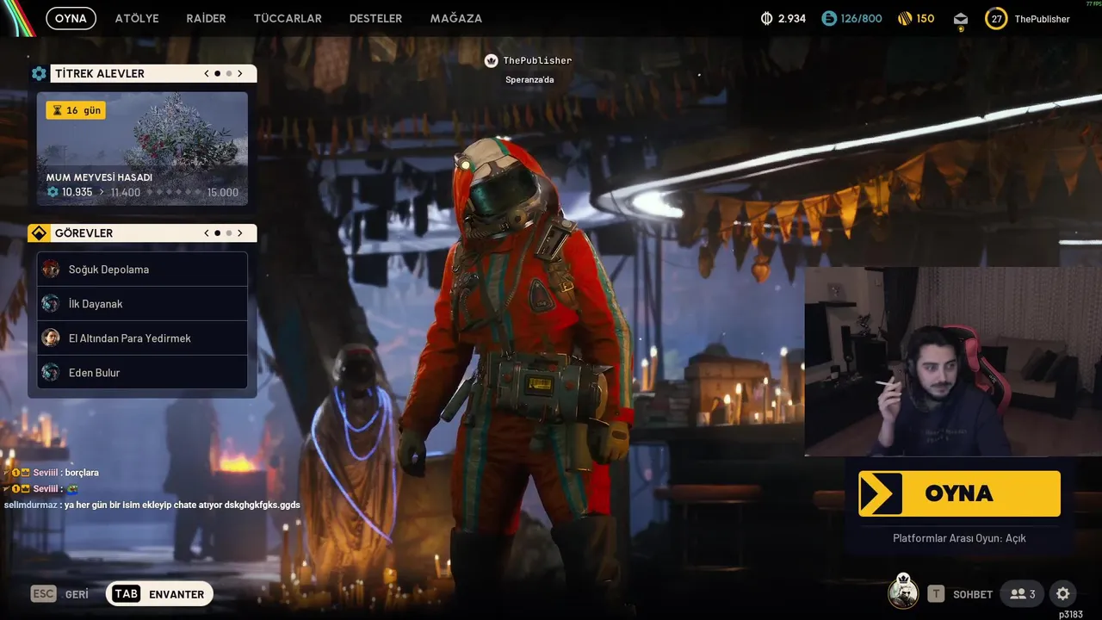Image resolution: width=1102 pixels, height=620 pixels.
Task: Click the streamer webcam overlay
Action: (x=953, y=361)
